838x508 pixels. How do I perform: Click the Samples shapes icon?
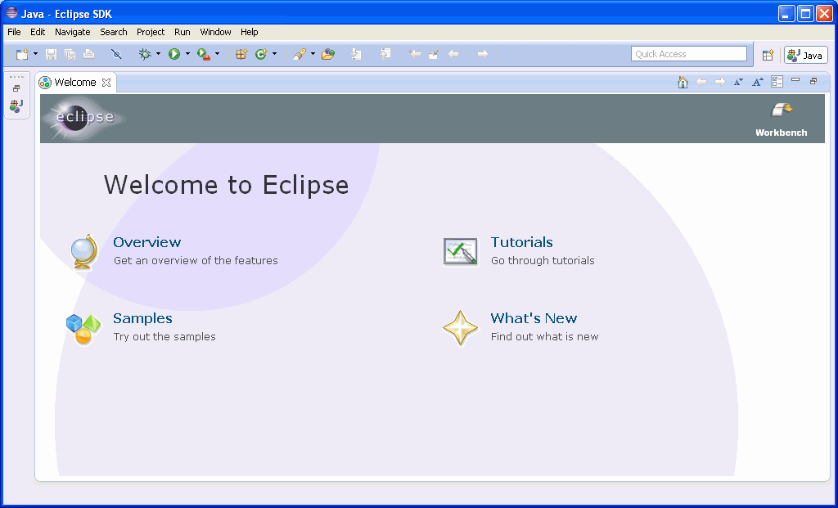(83, 329)
